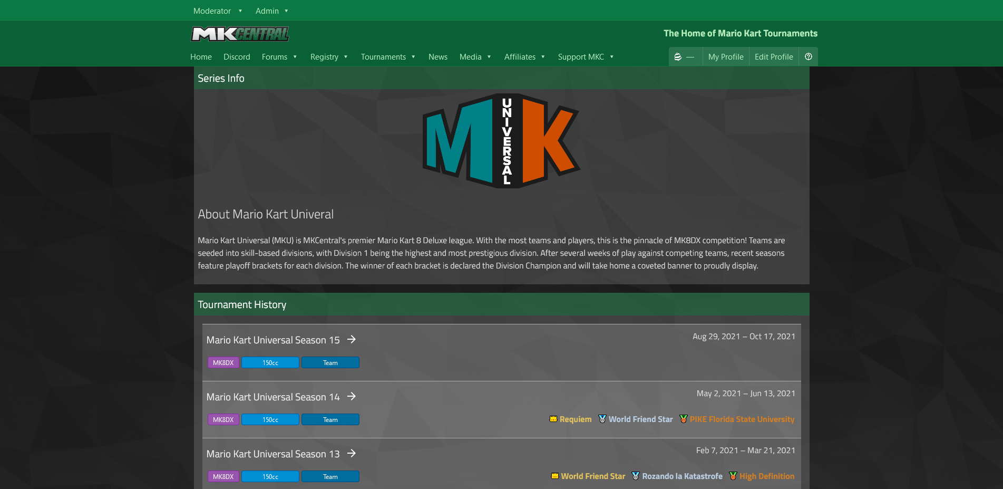Viewport: 1003px width, 489px height.
Task: Click date range May 2, 2021 – Jun 13, 2021
Action: (x=746, y=394)
